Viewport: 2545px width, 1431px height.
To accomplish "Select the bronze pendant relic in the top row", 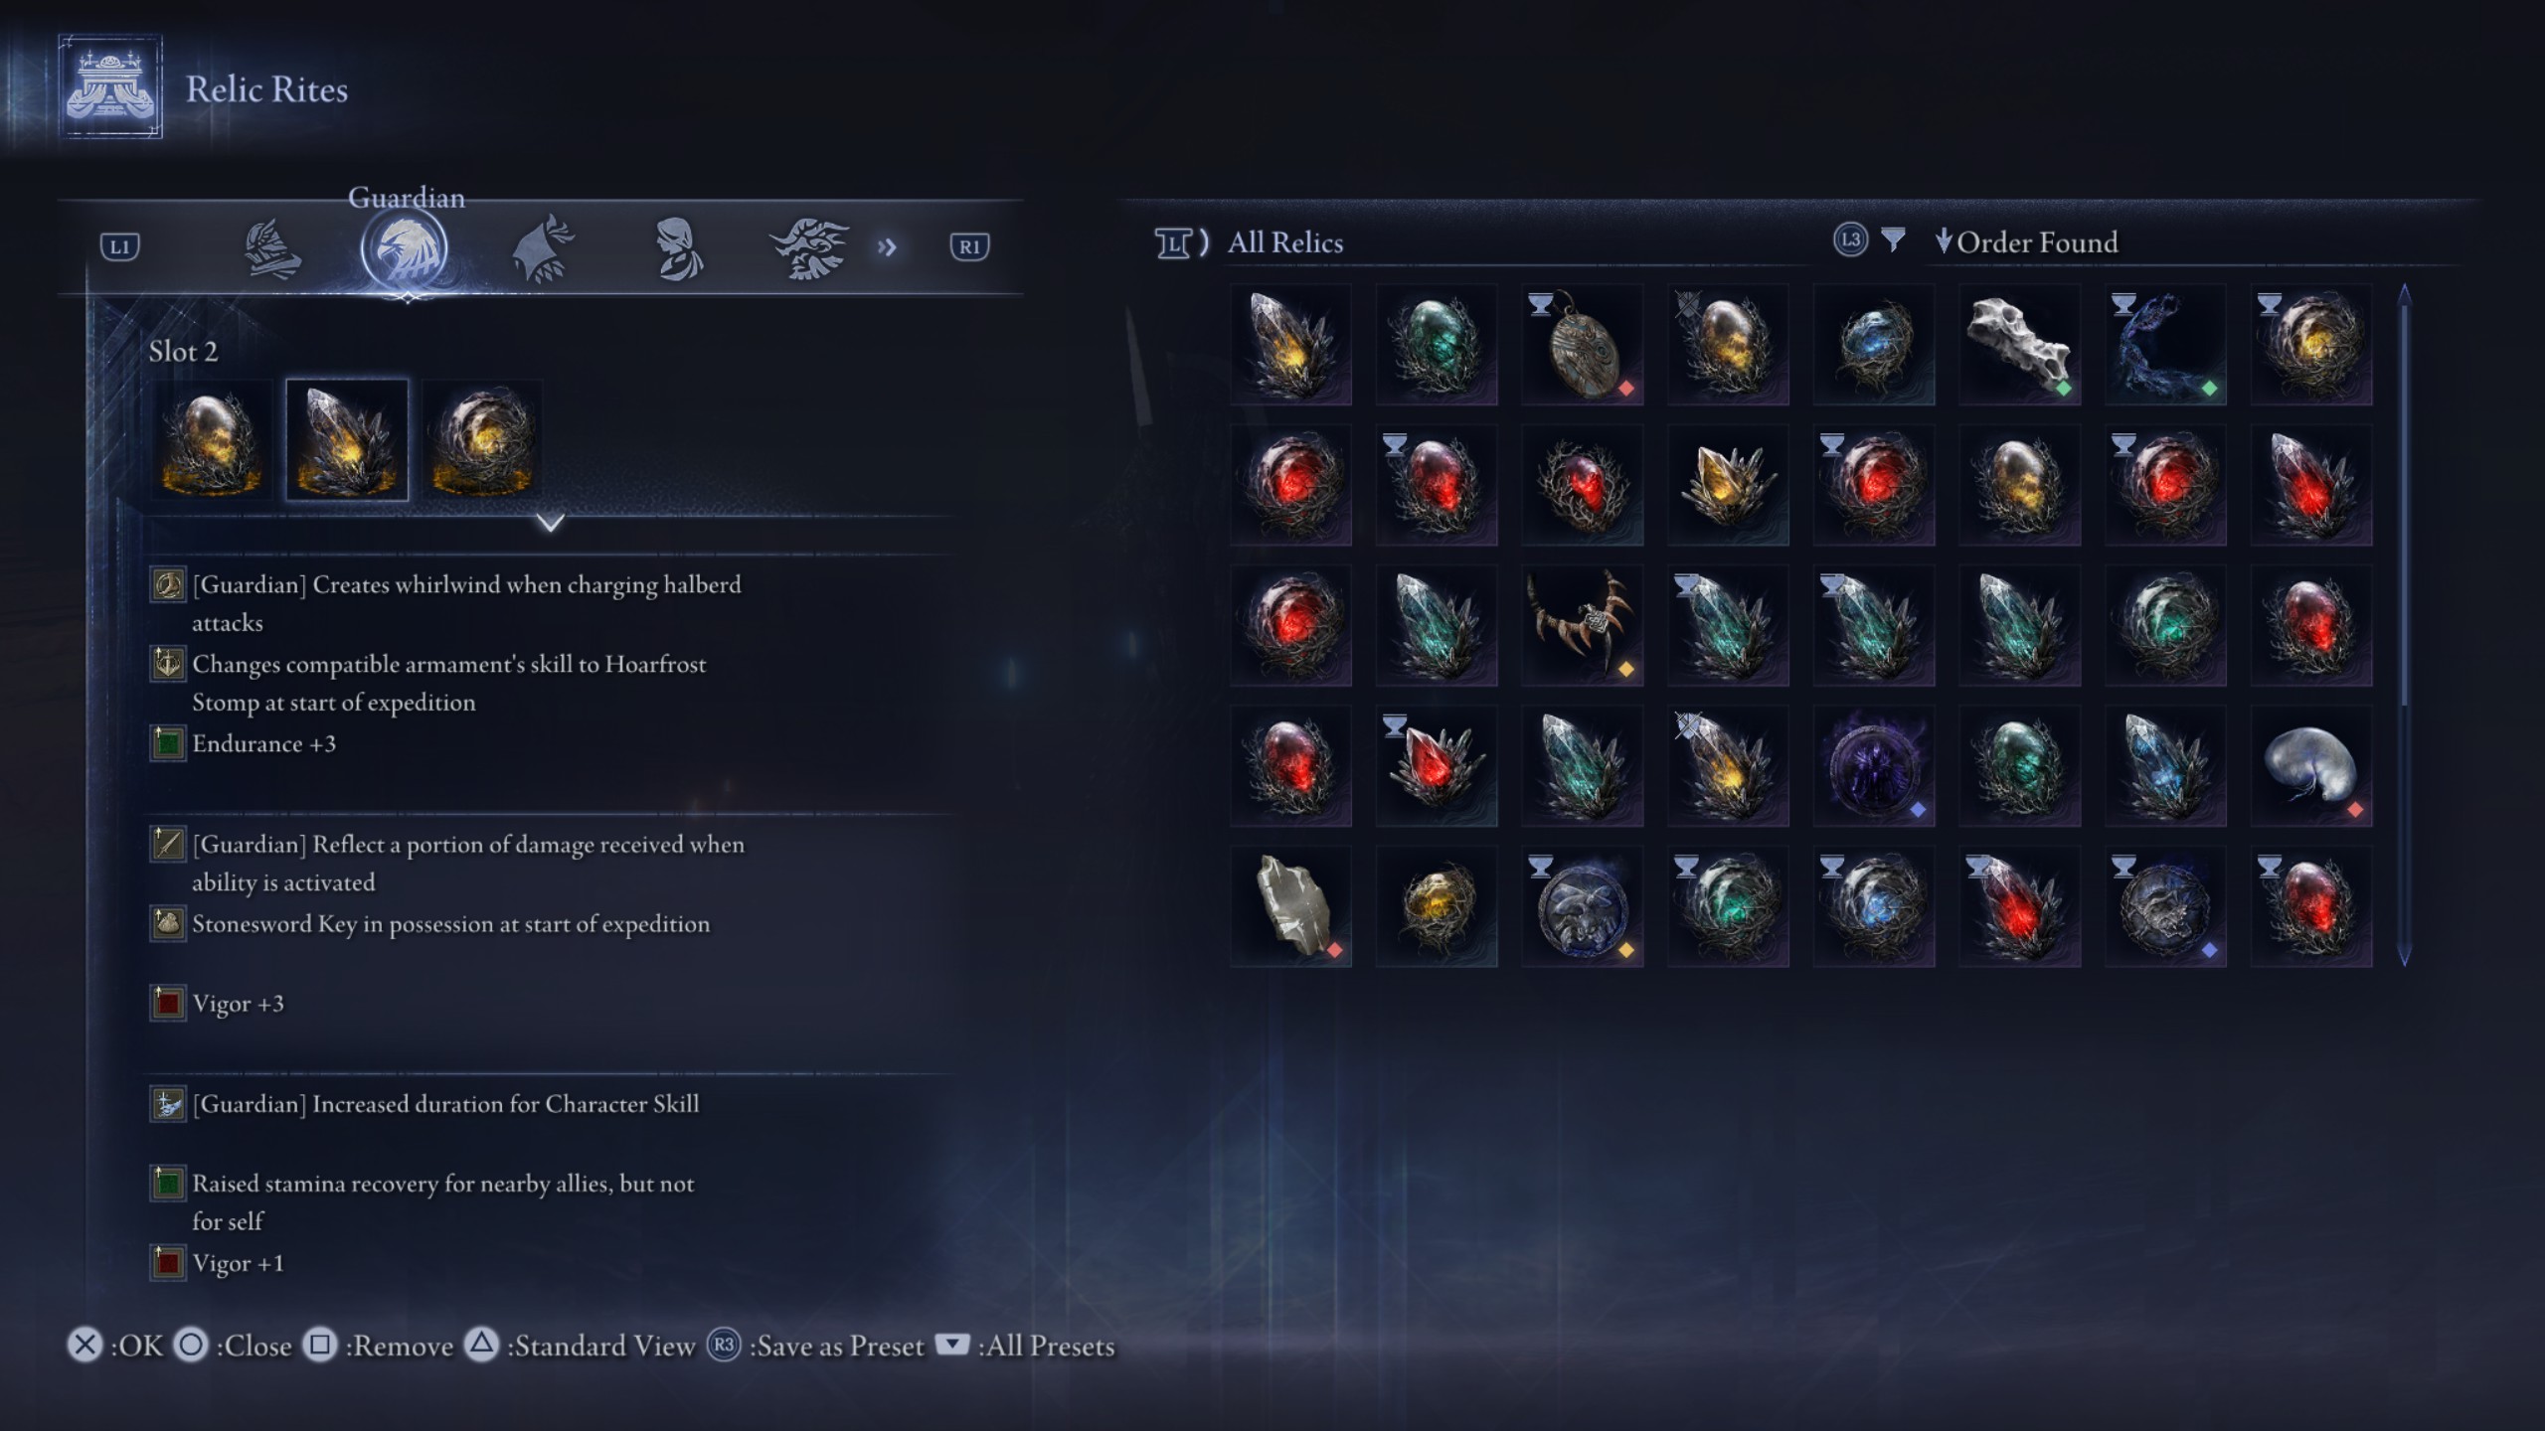I will (x=1582, y=344).
